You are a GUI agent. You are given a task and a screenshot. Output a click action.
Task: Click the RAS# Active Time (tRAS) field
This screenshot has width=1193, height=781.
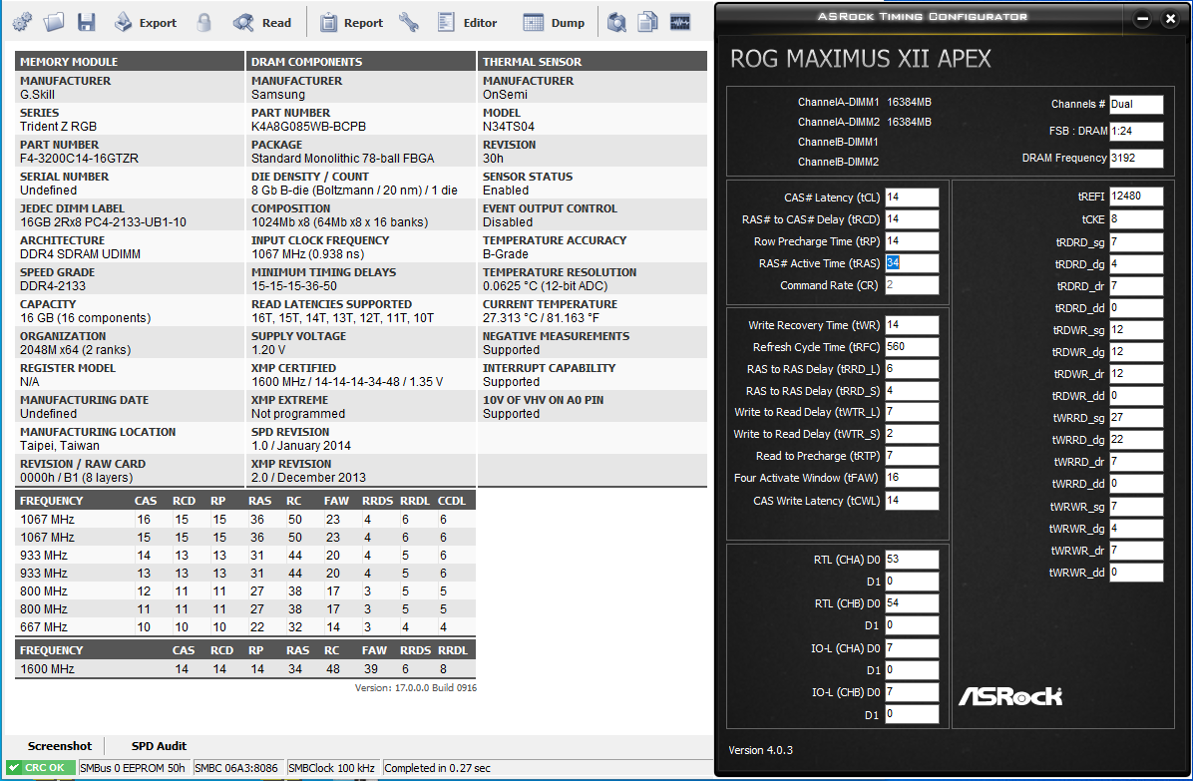[x=912, y=263]
